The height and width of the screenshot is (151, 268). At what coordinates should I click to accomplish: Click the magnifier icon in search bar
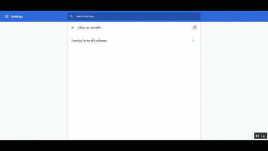[x=72, y=16]
